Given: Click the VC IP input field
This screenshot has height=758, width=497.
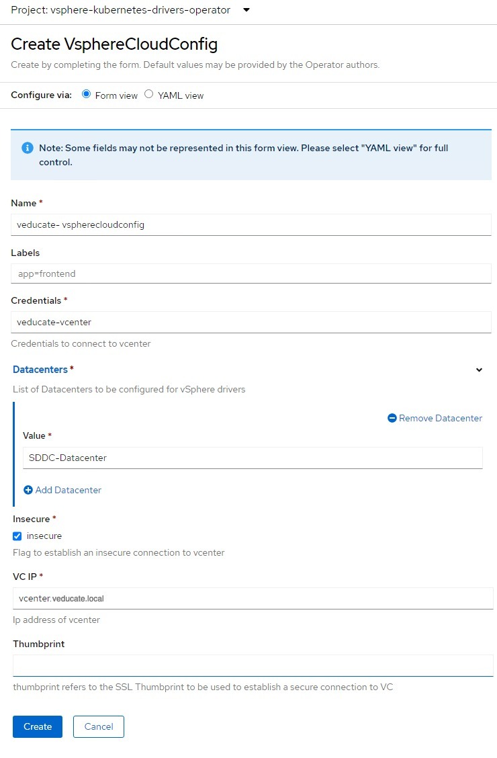Looking at the screenshot, I should 253,599.
